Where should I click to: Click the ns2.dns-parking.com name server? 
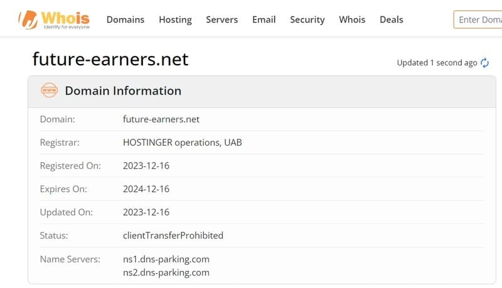(166, 273)
